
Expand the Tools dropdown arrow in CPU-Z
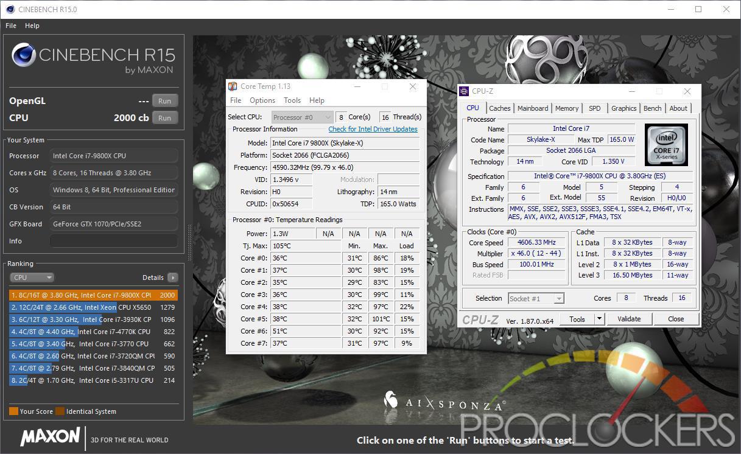click(x=599, y=319)
